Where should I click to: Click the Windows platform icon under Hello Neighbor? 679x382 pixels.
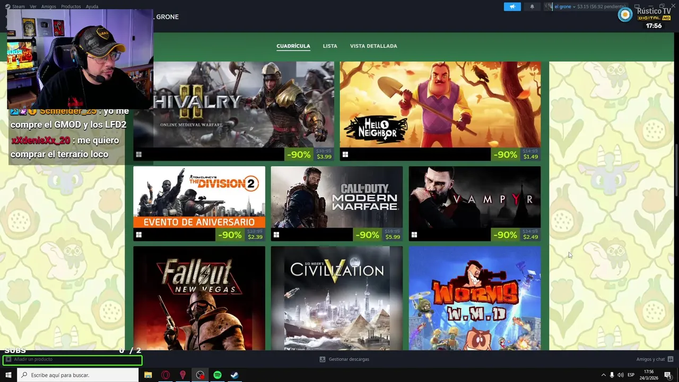tap(345, 154)
